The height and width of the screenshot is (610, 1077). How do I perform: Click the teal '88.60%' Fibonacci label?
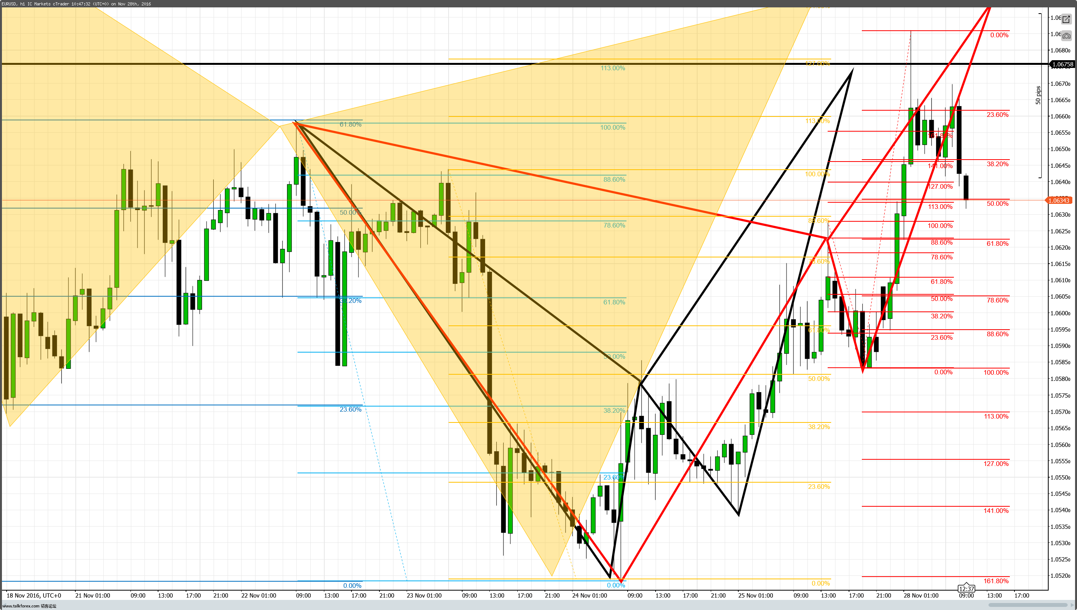tap(614, 180)
